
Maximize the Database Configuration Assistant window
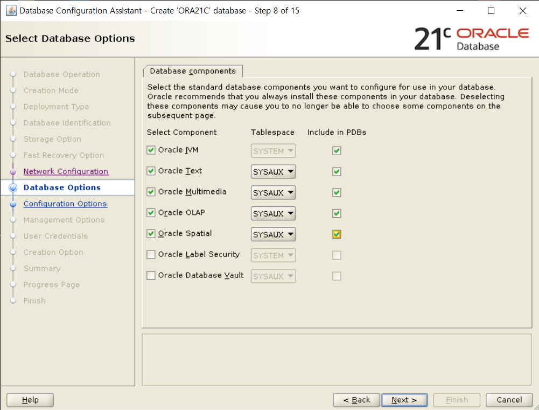tap(491, 11)
